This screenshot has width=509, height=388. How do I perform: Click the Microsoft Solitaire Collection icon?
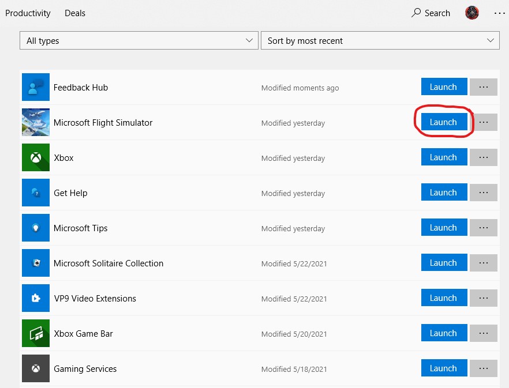coord(36,263)
